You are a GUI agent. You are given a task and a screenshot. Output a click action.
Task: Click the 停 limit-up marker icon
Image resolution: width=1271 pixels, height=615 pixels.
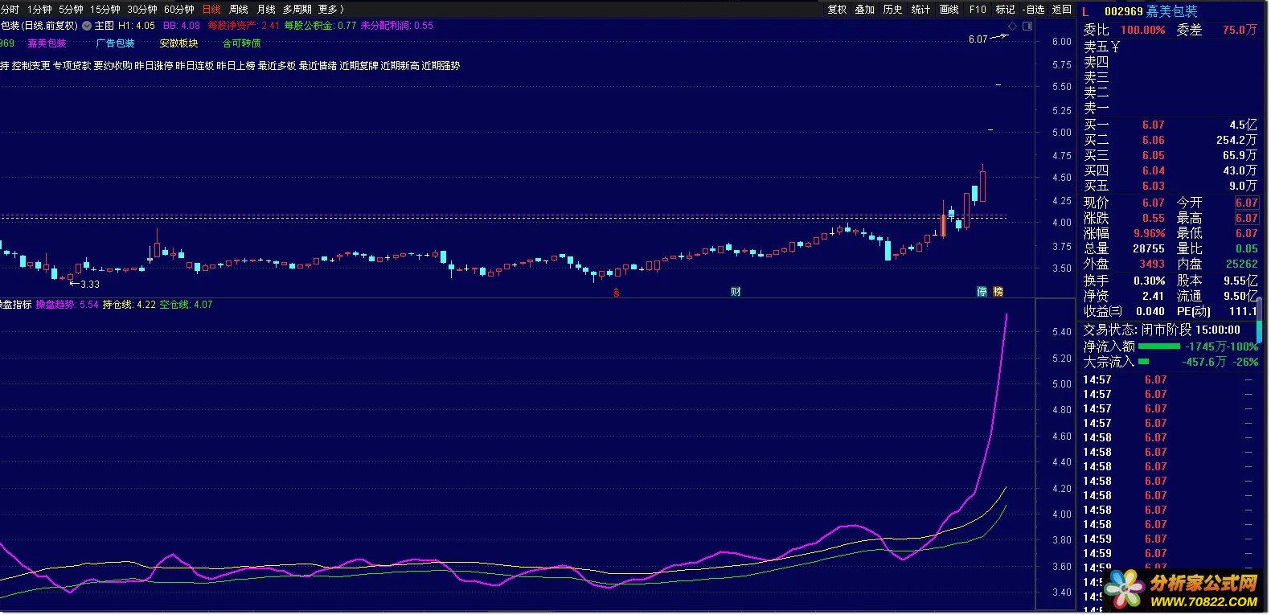pos(982,292)
